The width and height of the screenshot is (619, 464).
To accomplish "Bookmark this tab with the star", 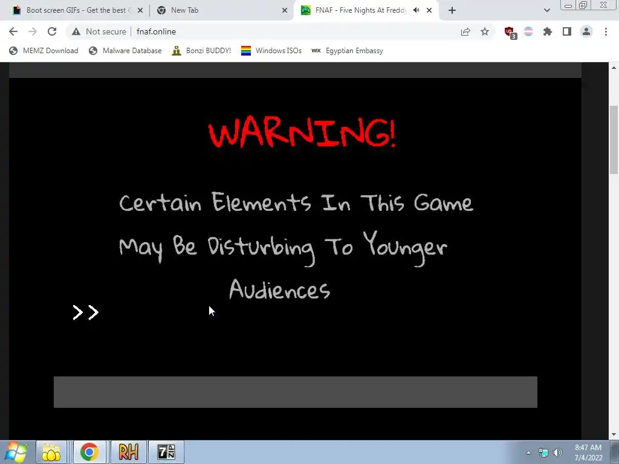I will [485, 31].
